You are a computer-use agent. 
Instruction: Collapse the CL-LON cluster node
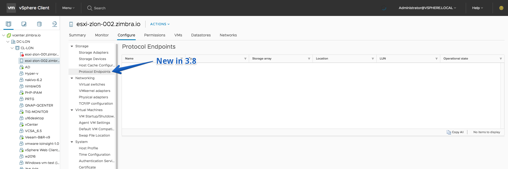click(12, 48)
